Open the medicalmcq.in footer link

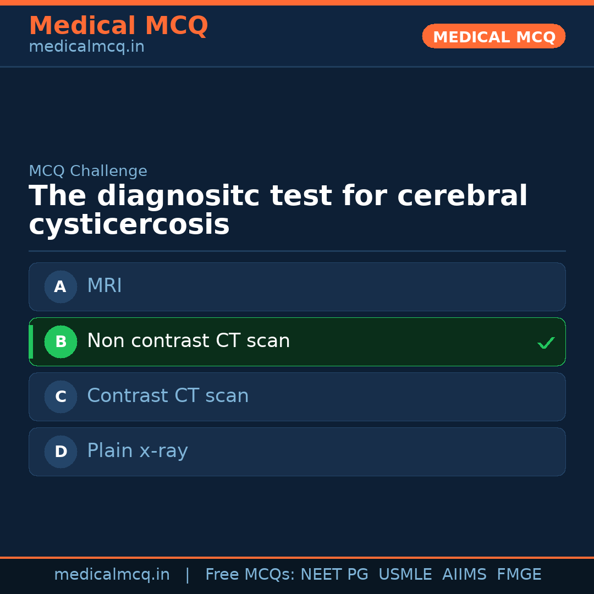[x=112, y=574]
